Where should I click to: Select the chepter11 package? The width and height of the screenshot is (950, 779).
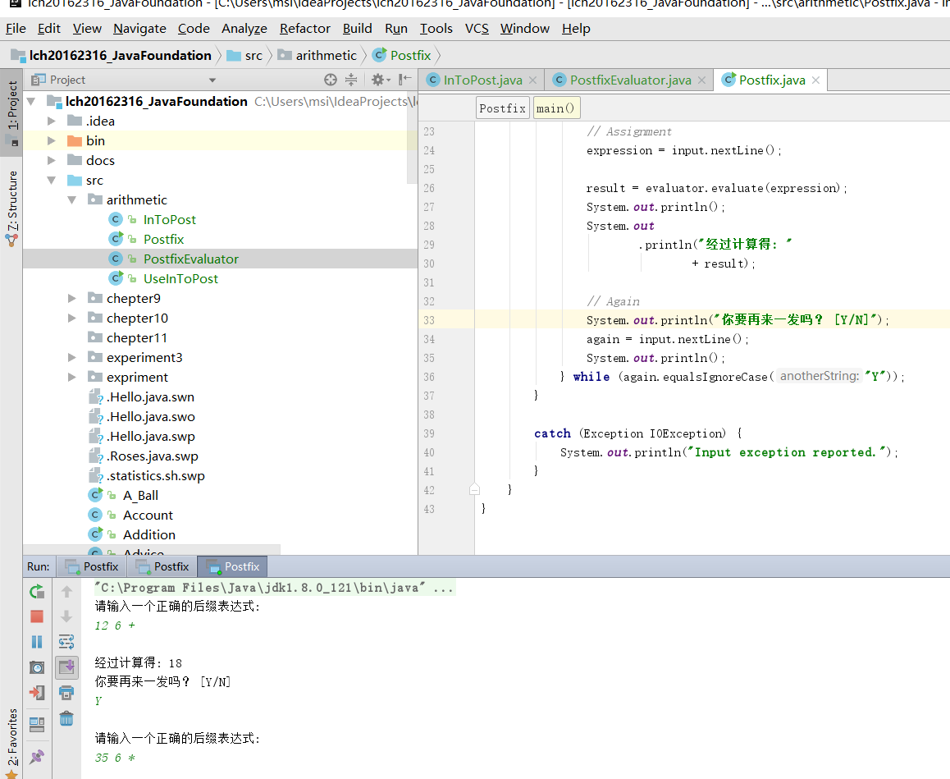pyautogui.click(x=137, y=337)
